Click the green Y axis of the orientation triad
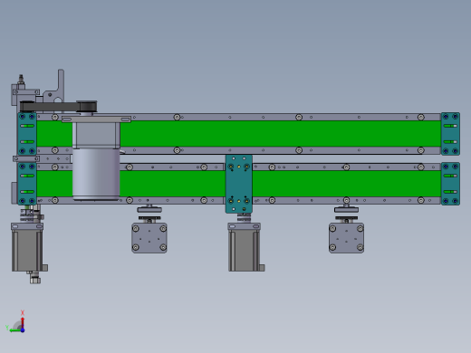Image resolution: width=471 pixels, height=353 pixels. point(15,330)
